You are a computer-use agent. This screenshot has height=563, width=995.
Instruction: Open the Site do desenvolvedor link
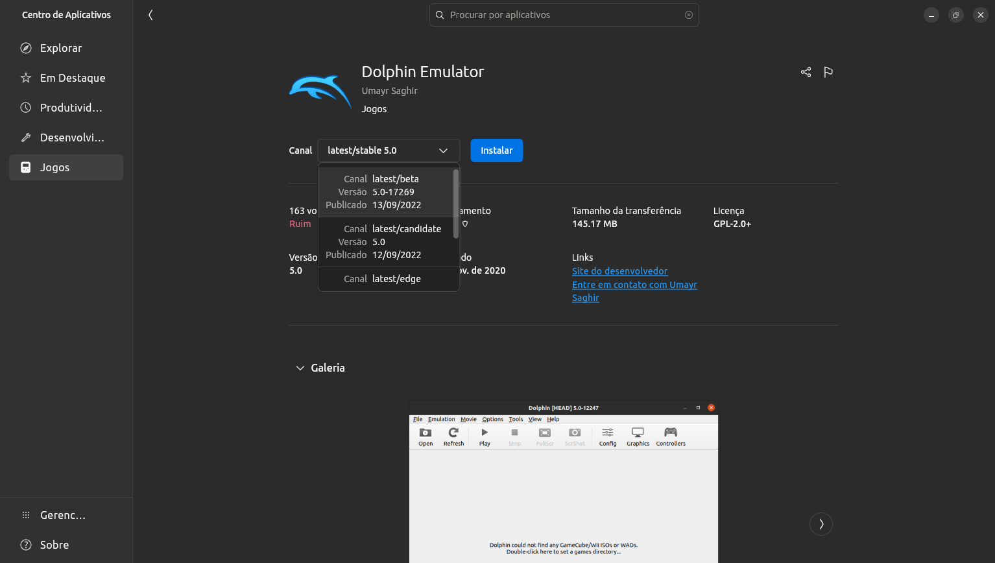[x=619, y=271]
